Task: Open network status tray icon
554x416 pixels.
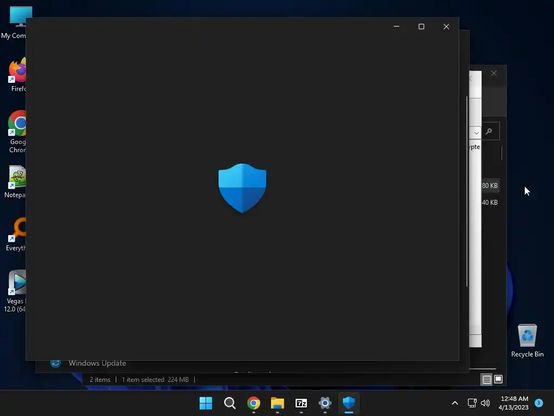Action: click(472, 403)
